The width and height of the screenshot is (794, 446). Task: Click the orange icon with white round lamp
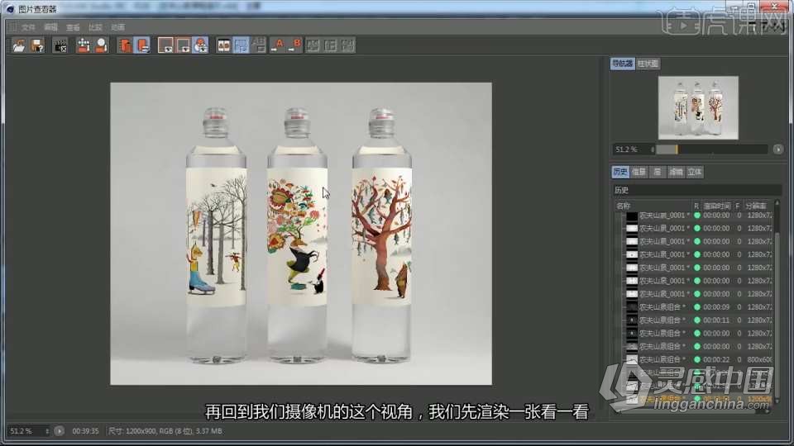point(102,45)
